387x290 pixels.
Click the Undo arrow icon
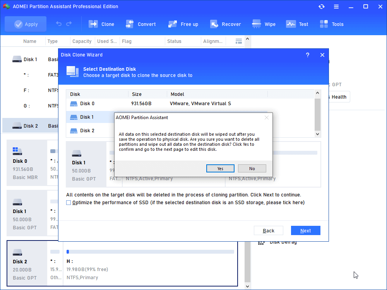click(x=59, y=24)
